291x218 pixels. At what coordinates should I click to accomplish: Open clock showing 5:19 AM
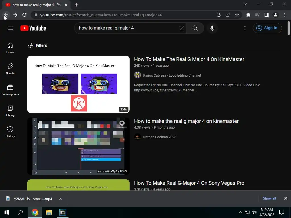[267, 212]
